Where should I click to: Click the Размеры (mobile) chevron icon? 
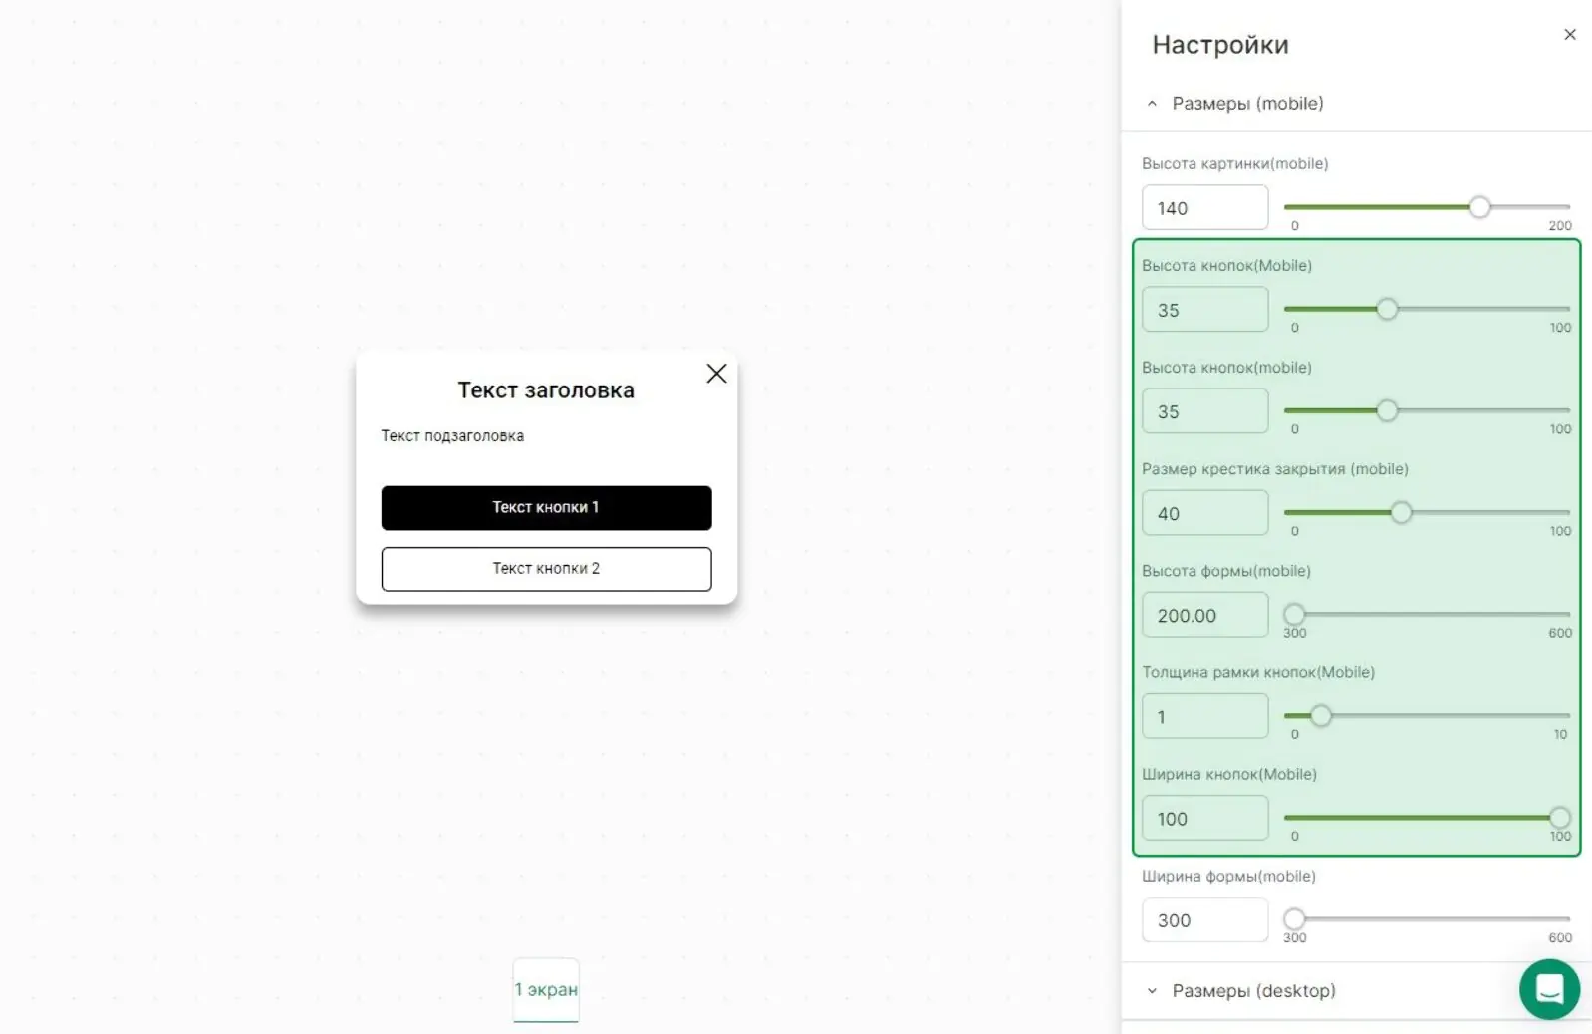[1152, 104]
